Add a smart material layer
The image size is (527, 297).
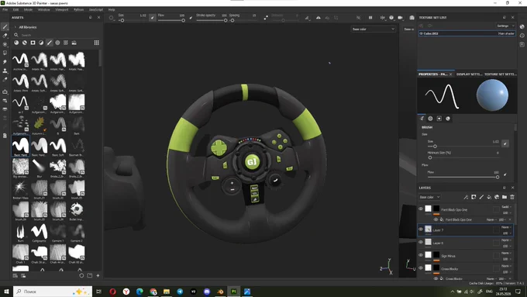(497, 197)
